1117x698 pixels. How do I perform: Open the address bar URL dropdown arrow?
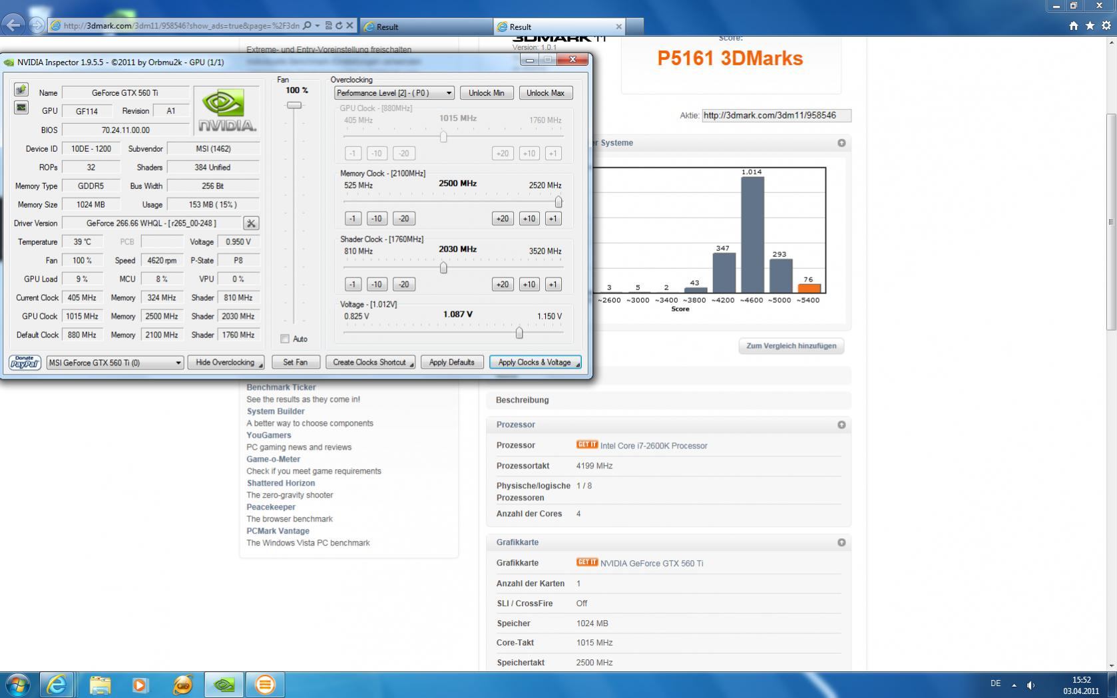pyautogui.click(x=318, y=26)
